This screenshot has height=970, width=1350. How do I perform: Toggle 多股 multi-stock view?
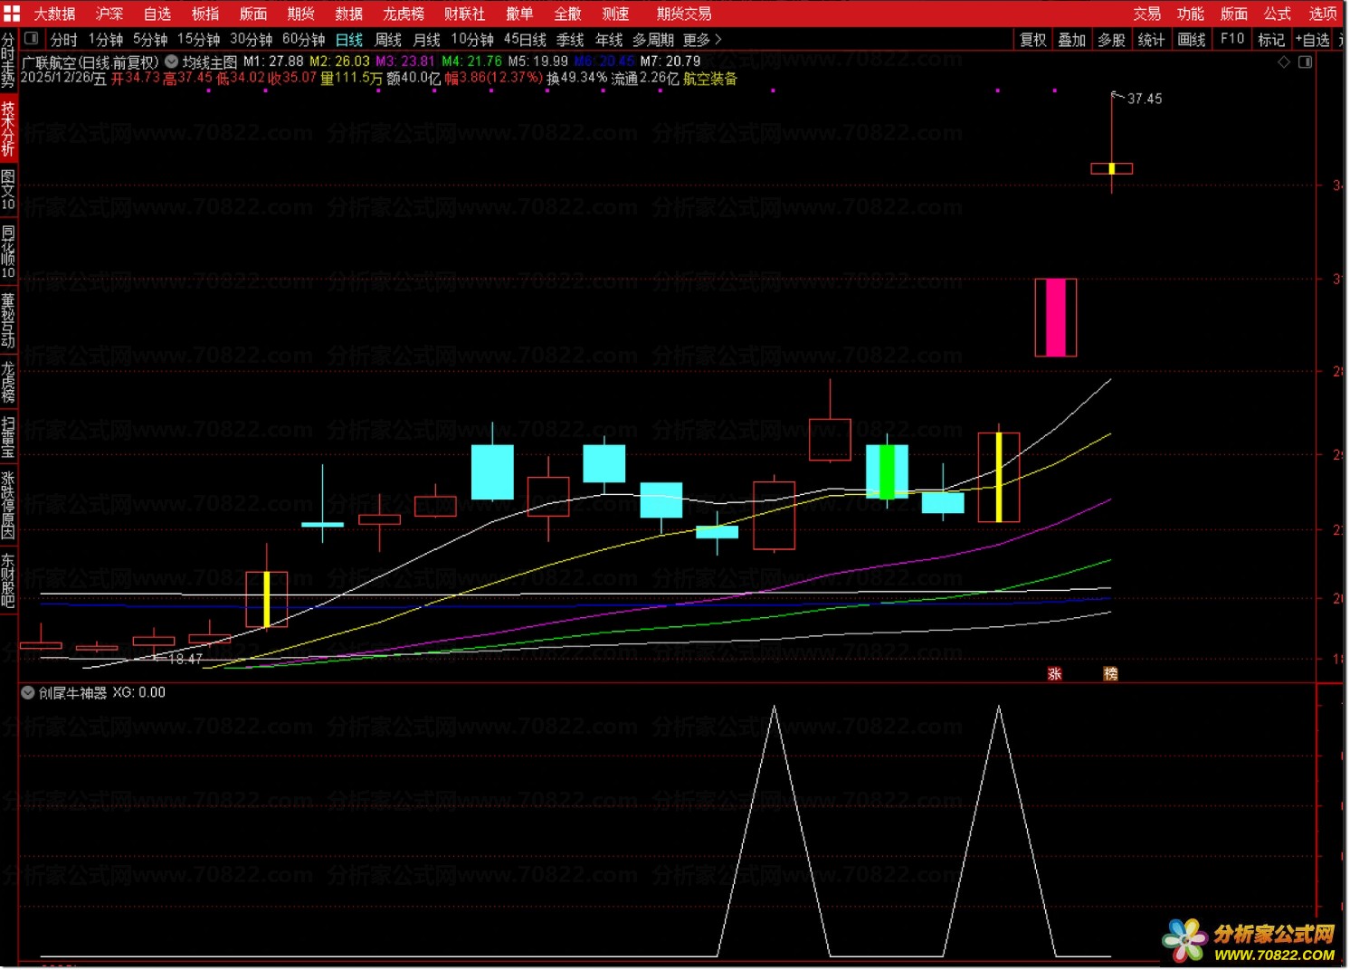[x=1111, y=39]
